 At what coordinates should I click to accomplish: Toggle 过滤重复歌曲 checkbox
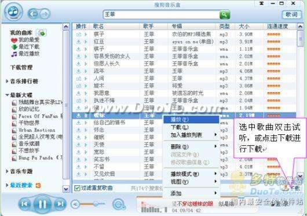[77, 188]
